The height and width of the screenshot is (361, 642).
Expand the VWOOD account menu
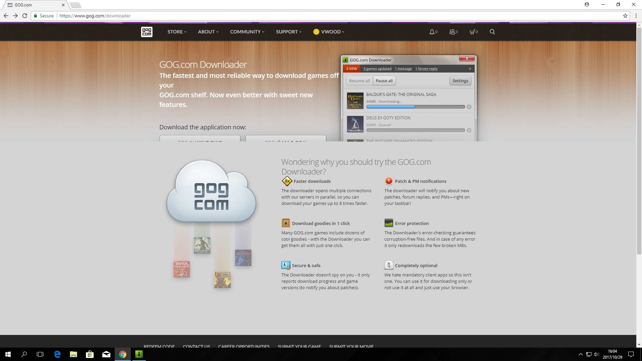329,32
